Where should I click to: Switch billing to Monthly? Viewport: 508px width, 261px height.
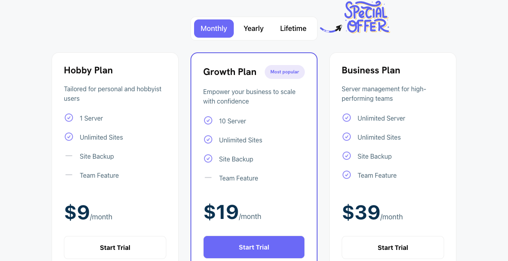214,29
